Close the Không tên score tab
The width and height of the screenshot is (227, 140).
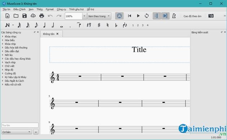57,34
